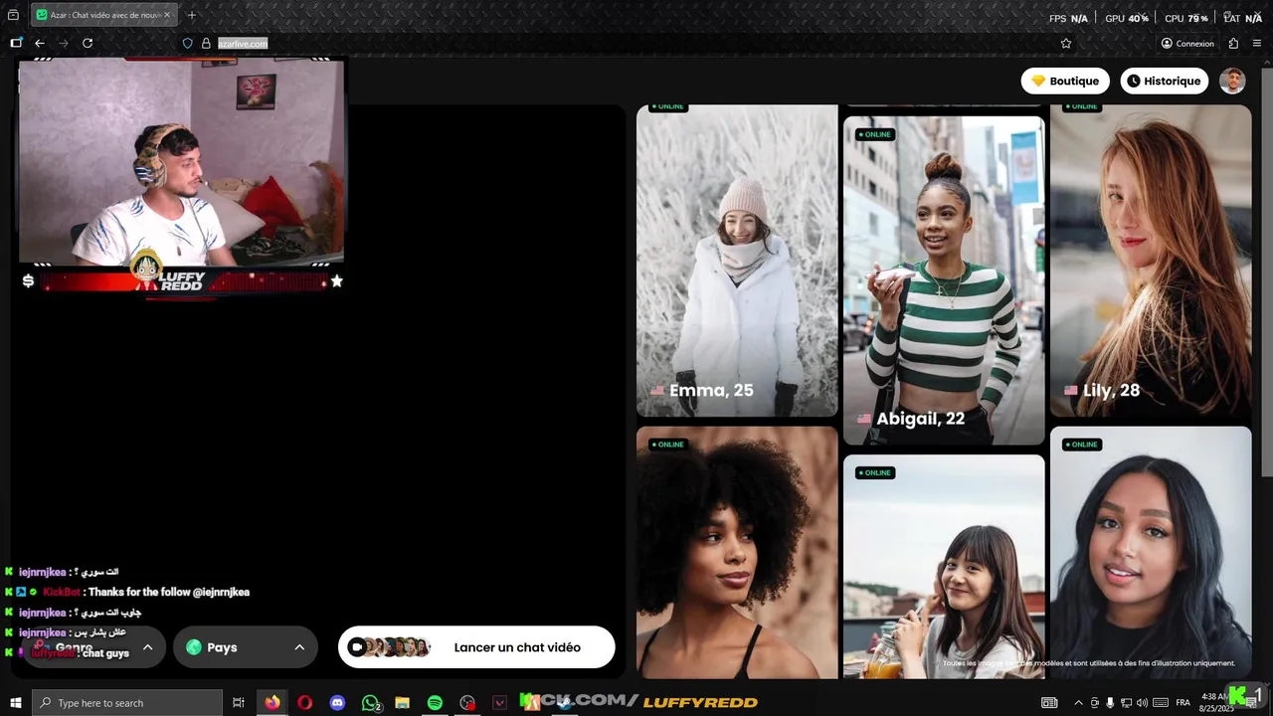Reload the page with refresh icon
Image resolution: width=1273 pixels, height=716 pixels.
(x=88, y=44)
